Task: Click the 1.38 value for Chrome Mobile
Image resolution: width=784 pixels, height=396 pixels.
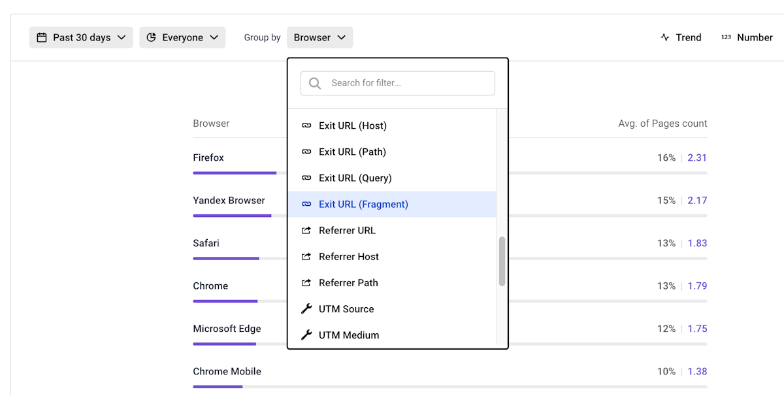Action: (x=697, y=371)
